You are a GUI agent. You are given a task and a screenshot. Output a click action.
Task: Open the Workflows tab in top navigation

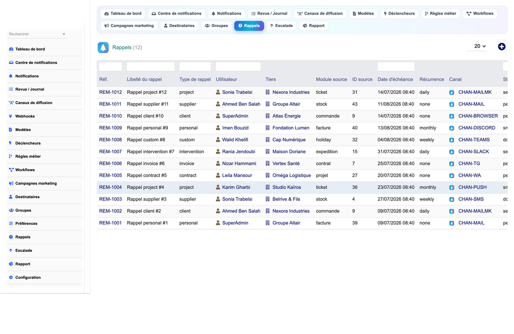pyautogui.click(x=480, y=14)
